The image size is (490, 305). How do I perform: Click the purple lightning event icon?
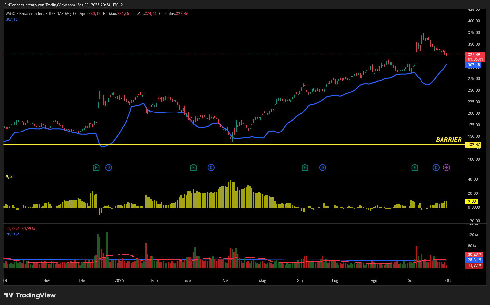tap(446, 168)
